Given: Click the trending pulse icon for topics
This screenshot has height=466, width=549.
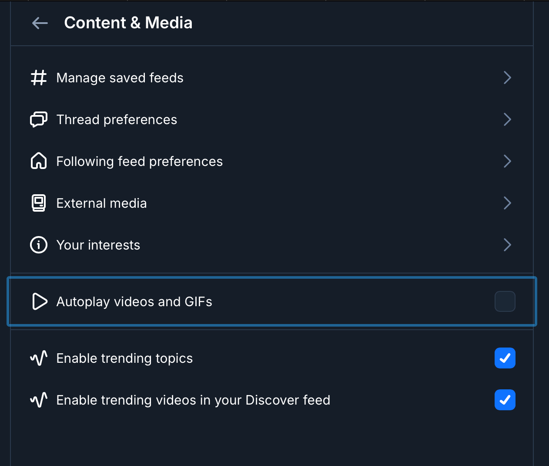Looking at the screenshot, I should pos(39,358).
